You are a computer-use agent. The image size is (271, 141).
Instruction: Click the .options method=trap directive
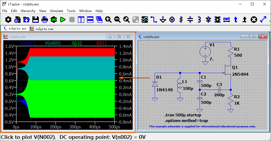(186, 121)
